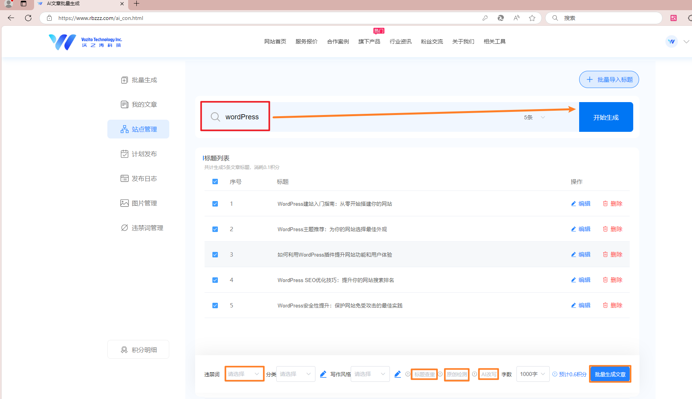Open the 违禁词 请选择 dropdown
This screenshot has height=399, width=692.
point(245,374)
